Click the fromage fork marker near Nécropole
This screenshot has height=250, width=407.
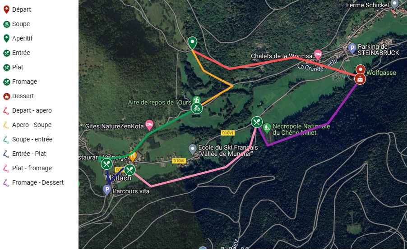(x=257, y=122)
